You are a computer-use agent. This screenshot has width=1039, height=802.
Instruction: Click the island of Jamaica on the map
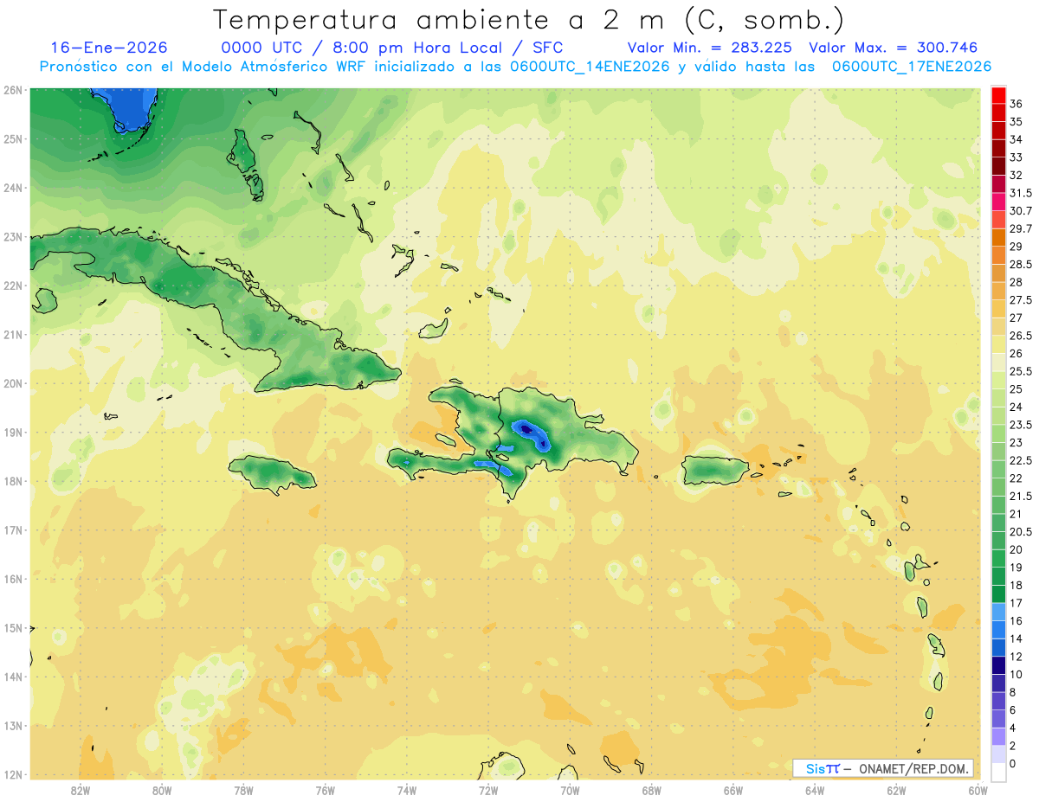click(x=273, y=473)
